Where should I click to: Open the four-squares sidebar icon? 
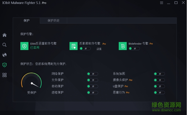click(4, 75)
